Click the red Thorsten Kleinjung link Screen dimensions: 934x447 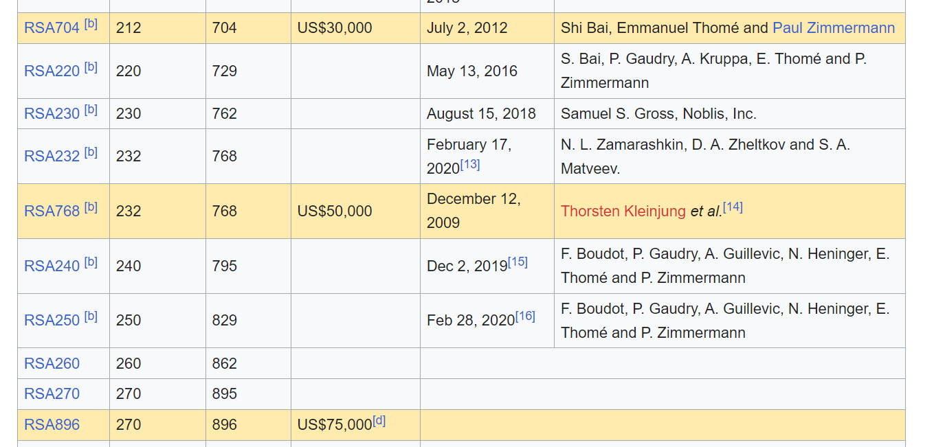tap(623, 211)
